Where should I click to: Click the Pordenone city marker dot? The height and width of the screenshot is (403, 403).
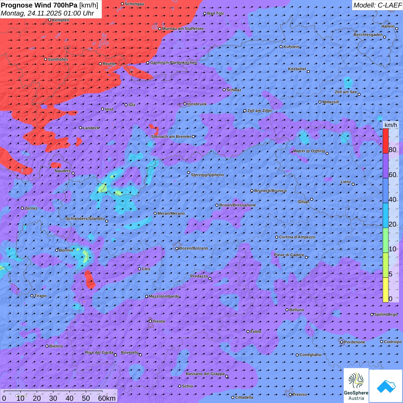[x=342, y=342]
